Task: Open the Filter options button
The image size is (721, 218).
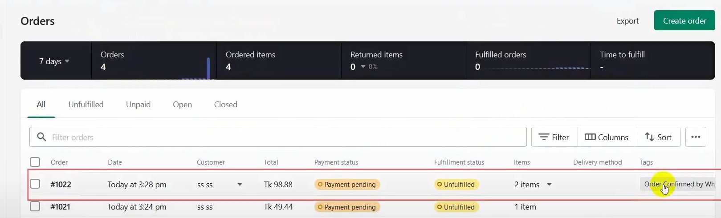Action: click(x=554, y=137)
